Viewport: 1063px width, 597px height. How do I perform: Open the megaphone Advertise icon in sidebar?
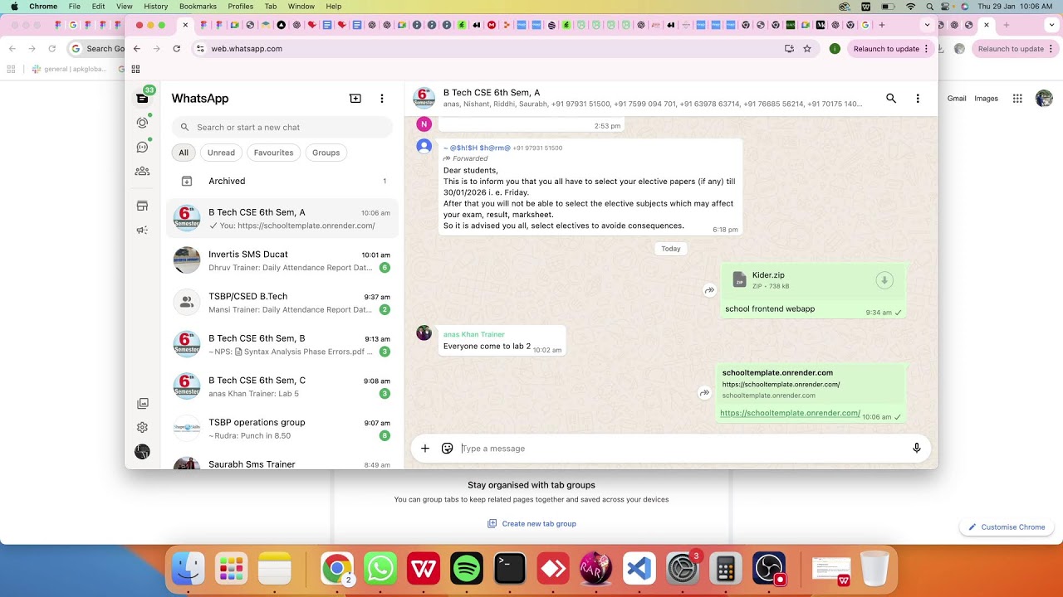tap(142, 230)
